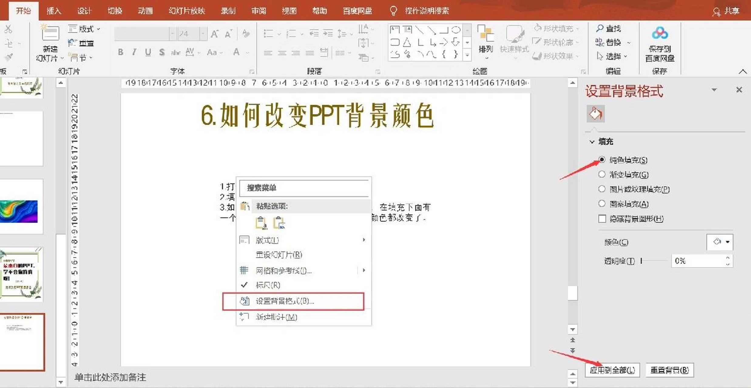Open the Layout (版式) dropdown in ribbon

click(x=84, y=29)
